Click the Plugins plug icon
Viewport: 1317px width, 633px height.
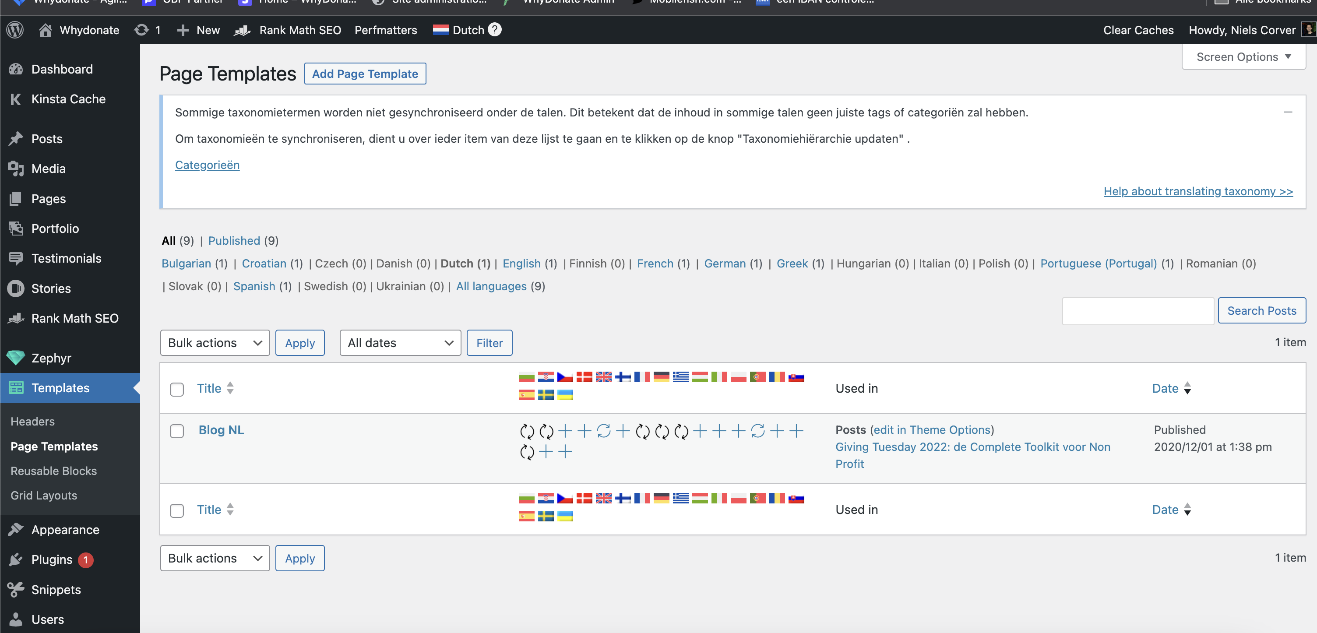[16, 559]
